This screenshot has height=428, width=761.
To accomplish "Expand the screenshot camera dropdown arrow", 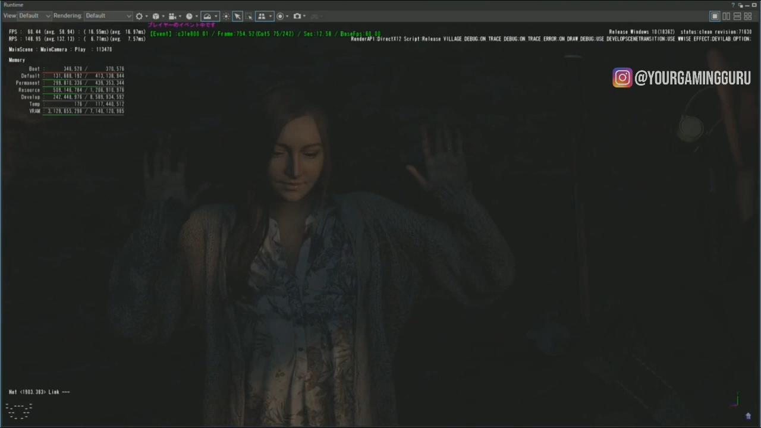I will 304,16.
